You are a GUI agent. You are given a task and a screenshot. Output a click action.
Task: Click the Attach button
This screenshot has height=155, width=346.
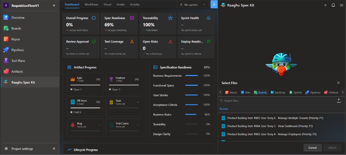click(x=332, y=148)
